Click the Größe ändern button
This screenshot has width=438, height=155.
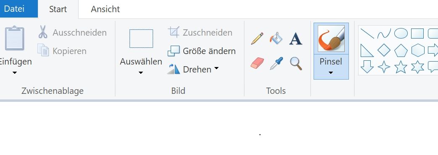201,51
